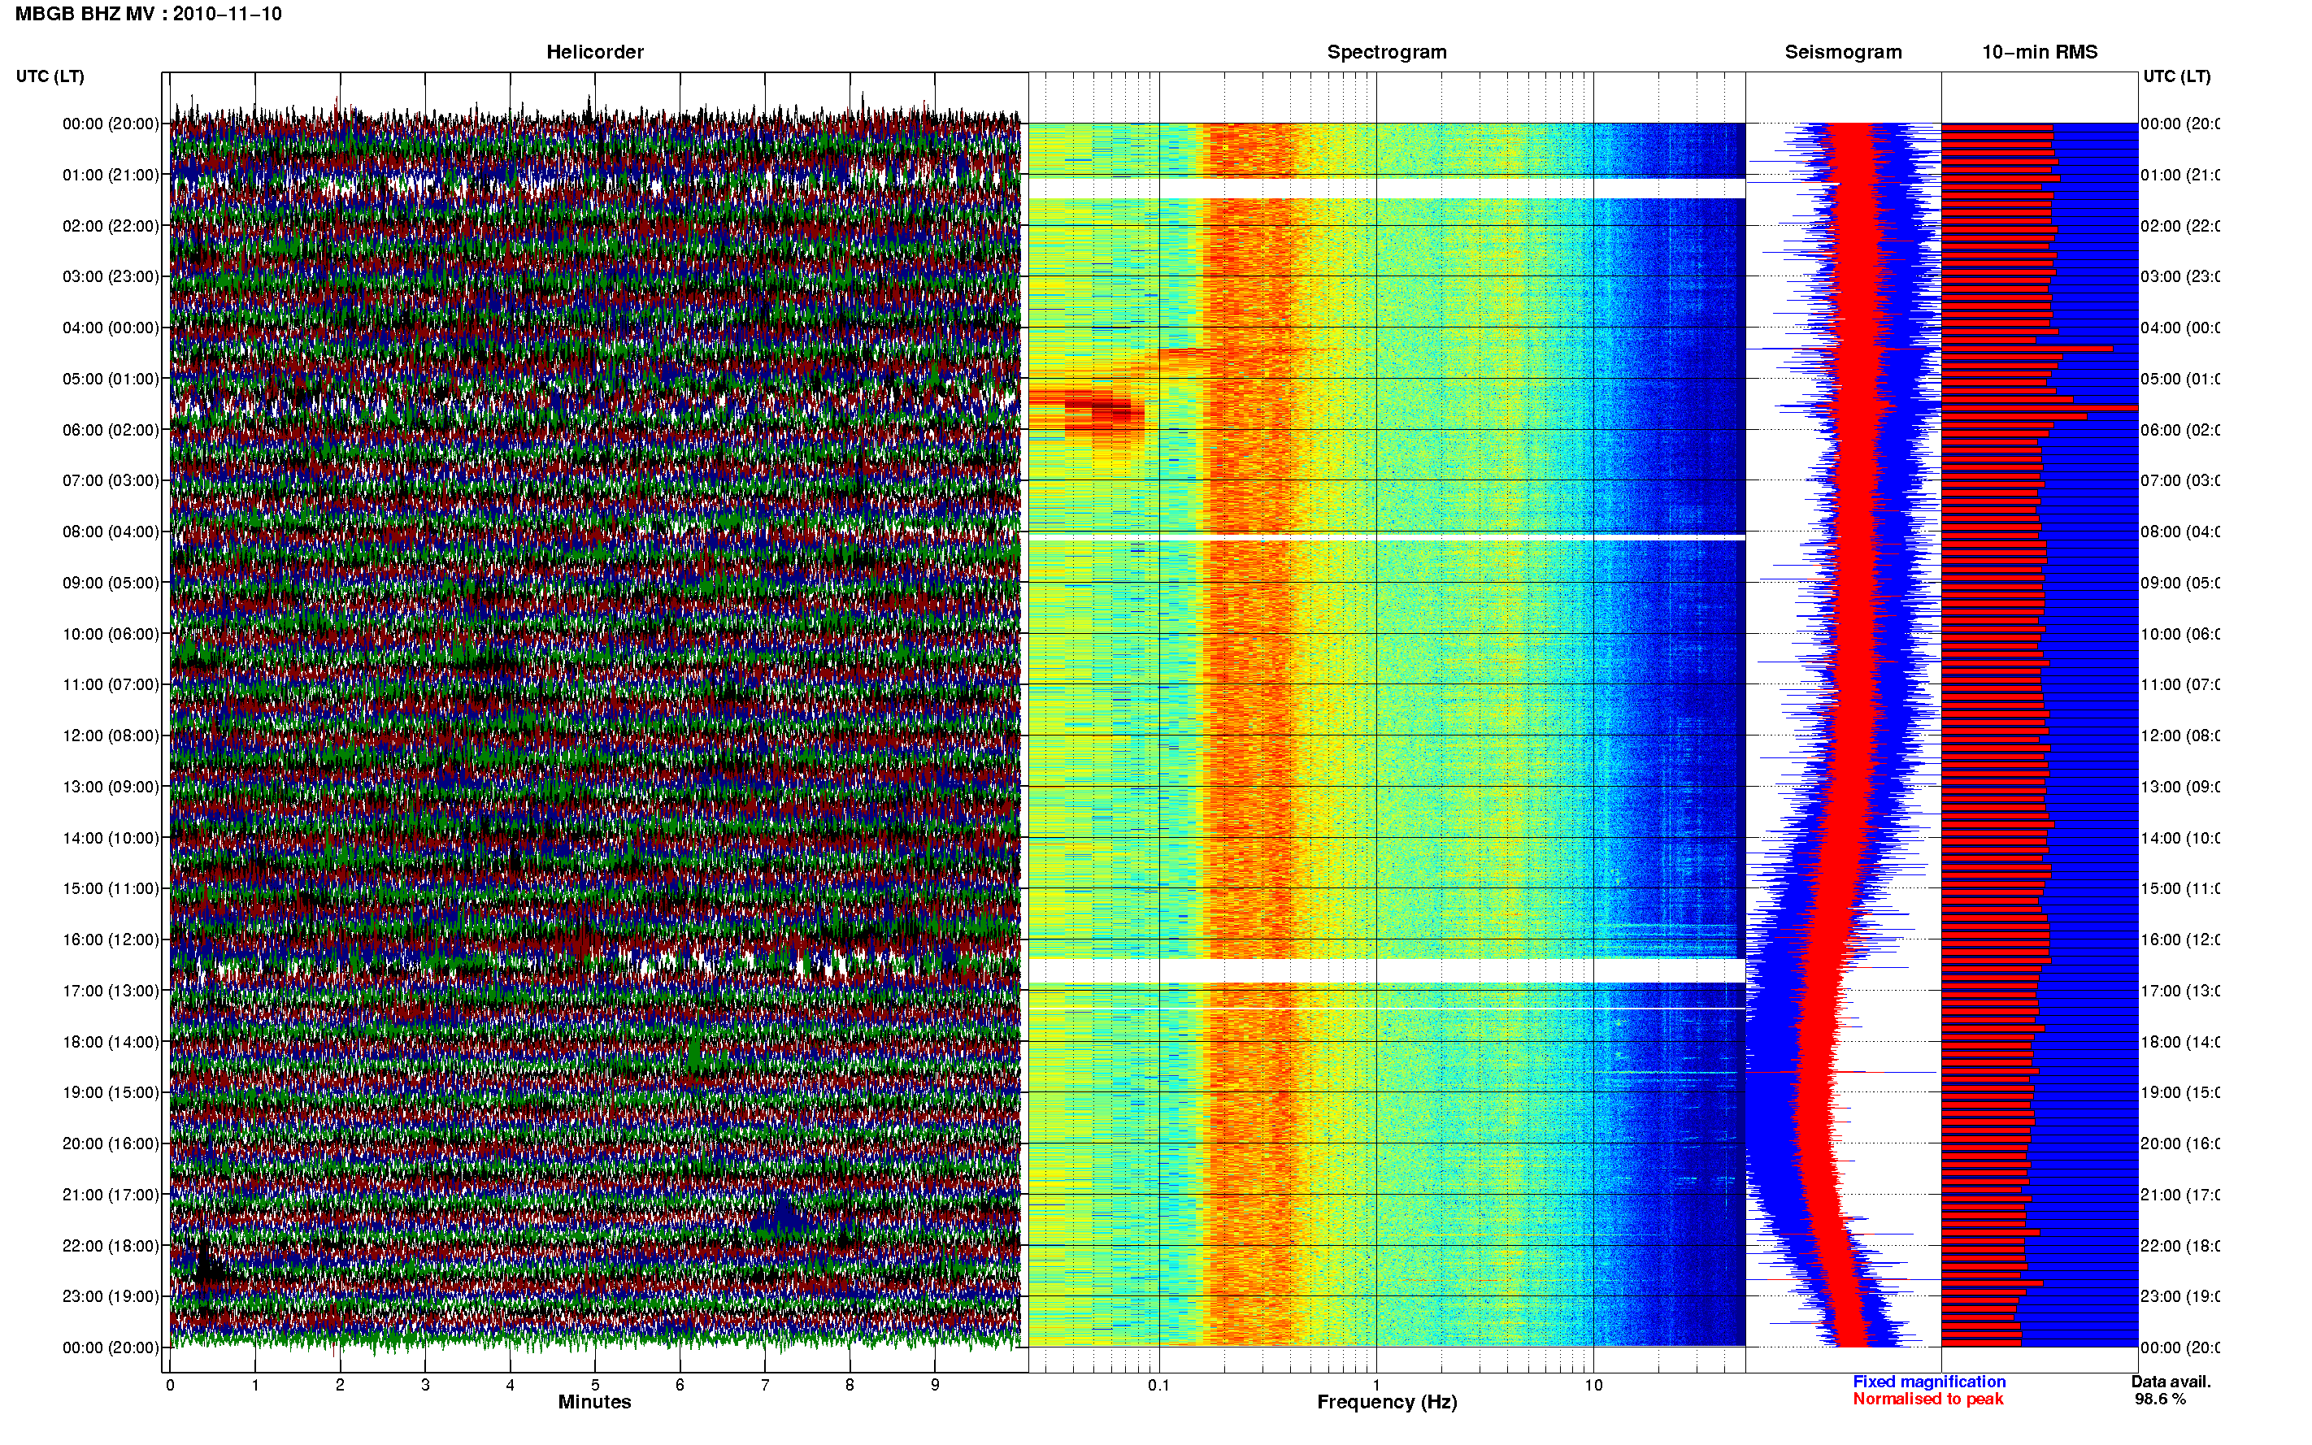Select the 'Helicorder' panel heading
This screenshot has height=1445, width=2312.
(594, 52)
